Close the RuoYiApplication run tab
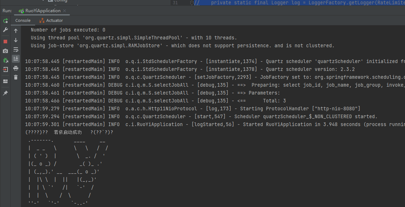405x207 pixels. click(x=65, y=11)
